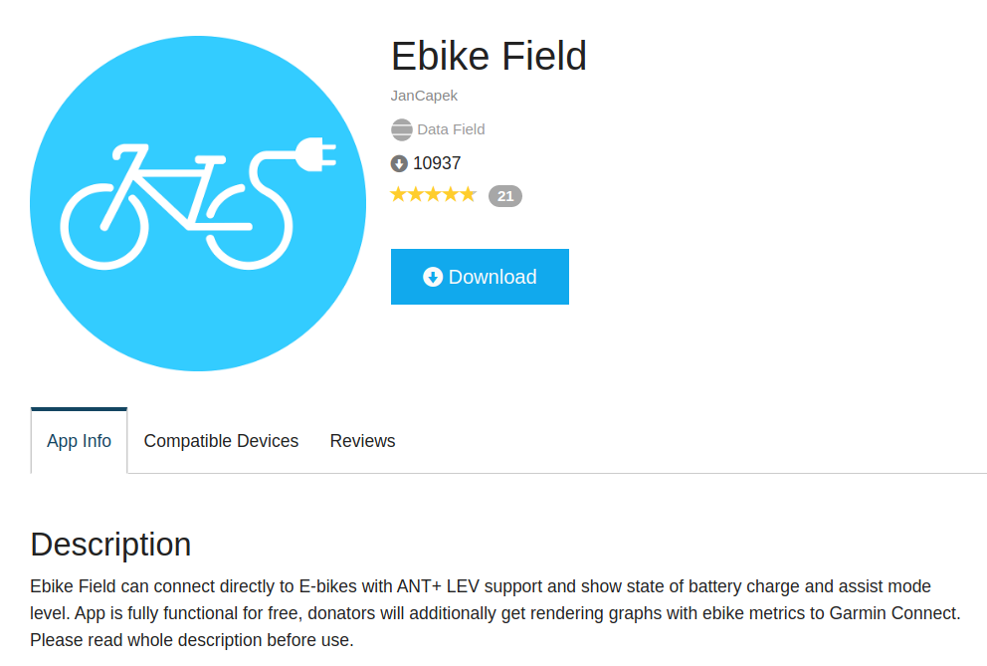987x666 pixels.
Task: Click the Description heading
Action: point(110,545)
